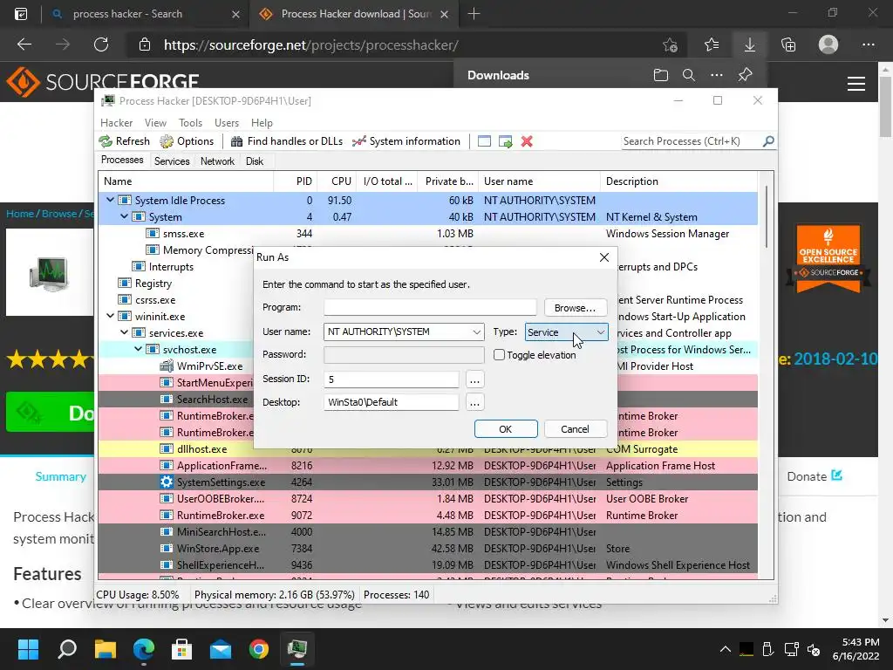
Task: Open Options from the Process Hacker toolbar
Action: (x=187, y=141)
